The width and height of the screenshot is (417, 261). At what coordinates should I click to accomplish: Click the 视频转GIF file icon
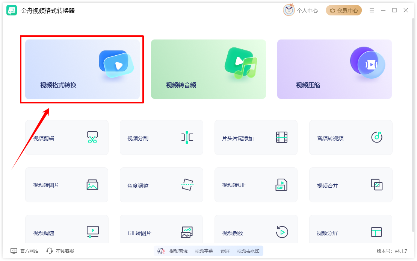pyautogui.click(x=281, y=185)
